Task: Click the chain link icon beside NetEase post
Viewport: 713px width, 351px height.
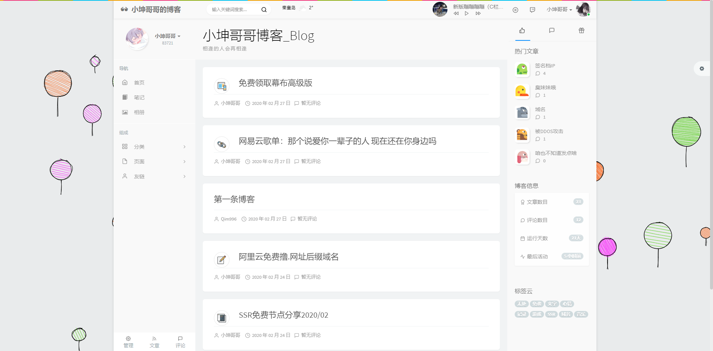Action: (222, 144)
